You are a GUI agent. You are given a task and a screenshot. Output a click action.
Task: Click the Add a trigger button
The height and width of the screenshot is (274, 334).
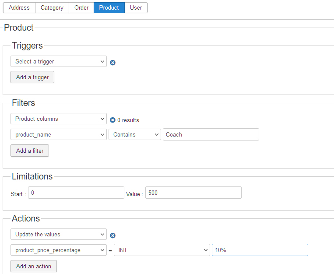(x=32, y=77)
